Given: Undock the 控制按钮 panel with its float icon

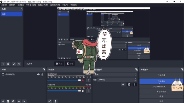Looking at the screenshot, I should (x=182, y=70).
